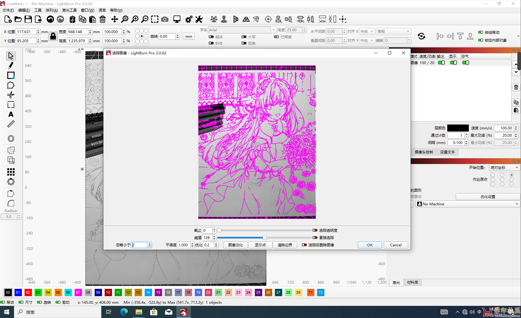Screen dimensions: 521x318
Task: Select the Edit Nodes tool
Action: 11,95
